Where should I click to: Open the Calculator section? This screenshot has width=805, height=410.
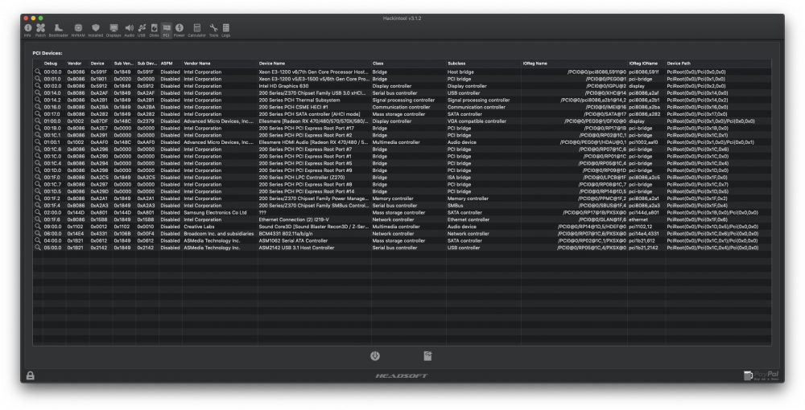click(x=196, y=30)
